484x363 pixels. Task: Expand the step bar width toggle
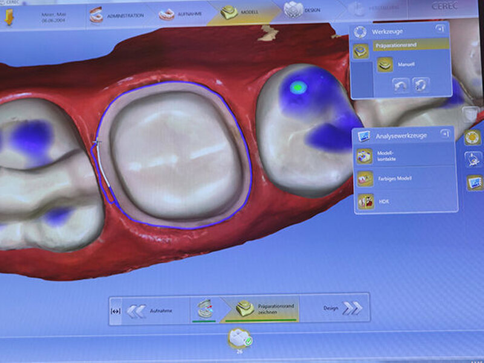click(x=116, y=310)
